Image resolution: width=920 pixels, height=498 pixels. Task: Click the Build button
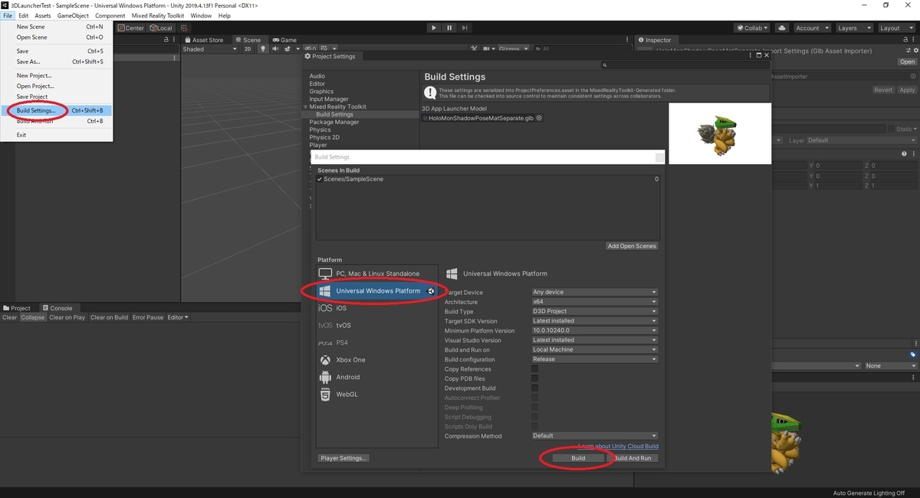click(x=578, y=458)
